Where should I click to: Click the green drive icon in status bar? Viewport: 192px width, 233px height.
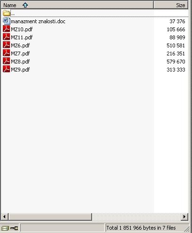click(5, 228)
